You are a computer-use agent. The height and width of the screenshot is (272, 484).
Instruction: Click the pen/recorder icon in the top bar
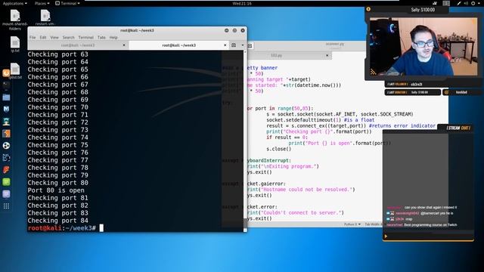[x=459, y=3]
